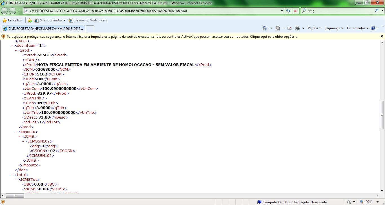Click the indTot value 1
The image size is (385, 205).
(x=40, y=122)
